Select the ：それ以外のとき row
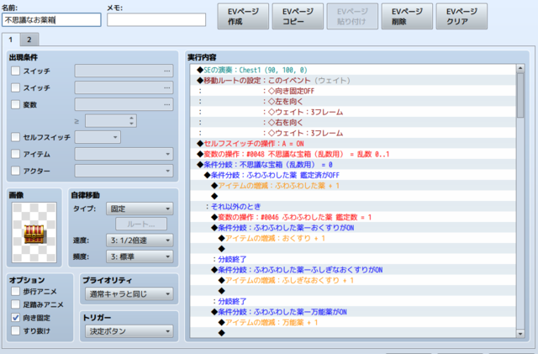 click(353, 207)
